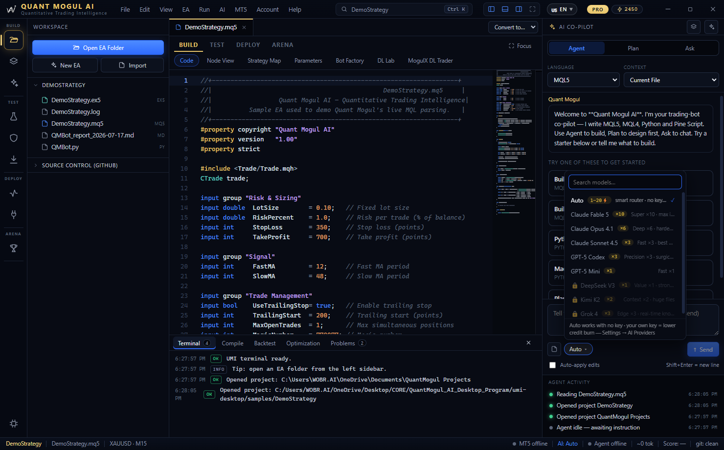Open the EA menu

(x=186, y=9)
